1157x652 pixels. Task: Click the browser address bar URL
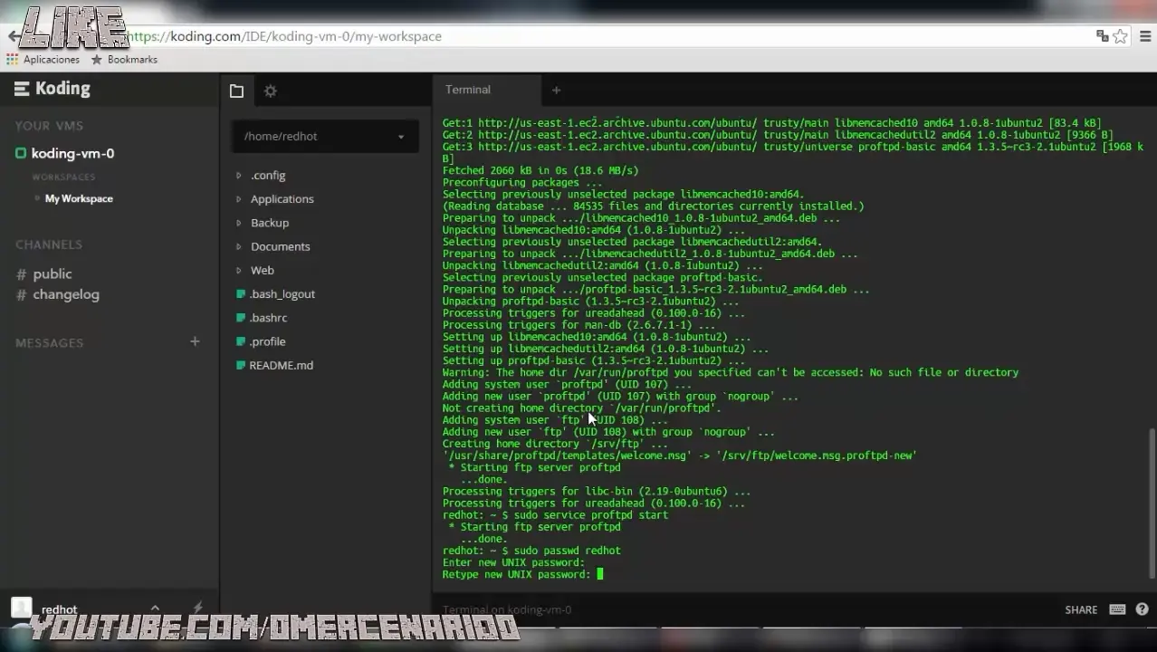pyautogui.click(x=284, y=36)
